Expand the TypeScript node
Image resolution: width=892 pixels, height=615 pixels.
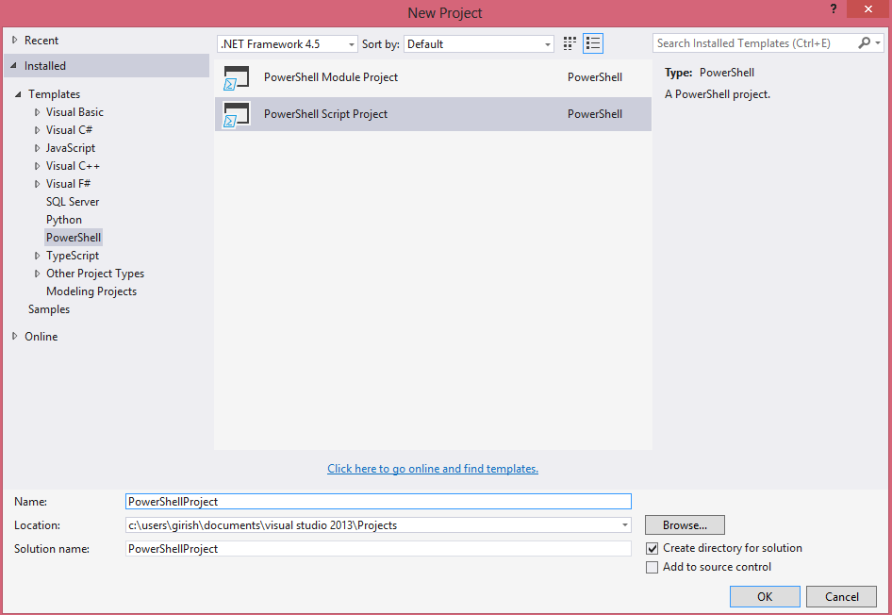click(x=37, y=256)
